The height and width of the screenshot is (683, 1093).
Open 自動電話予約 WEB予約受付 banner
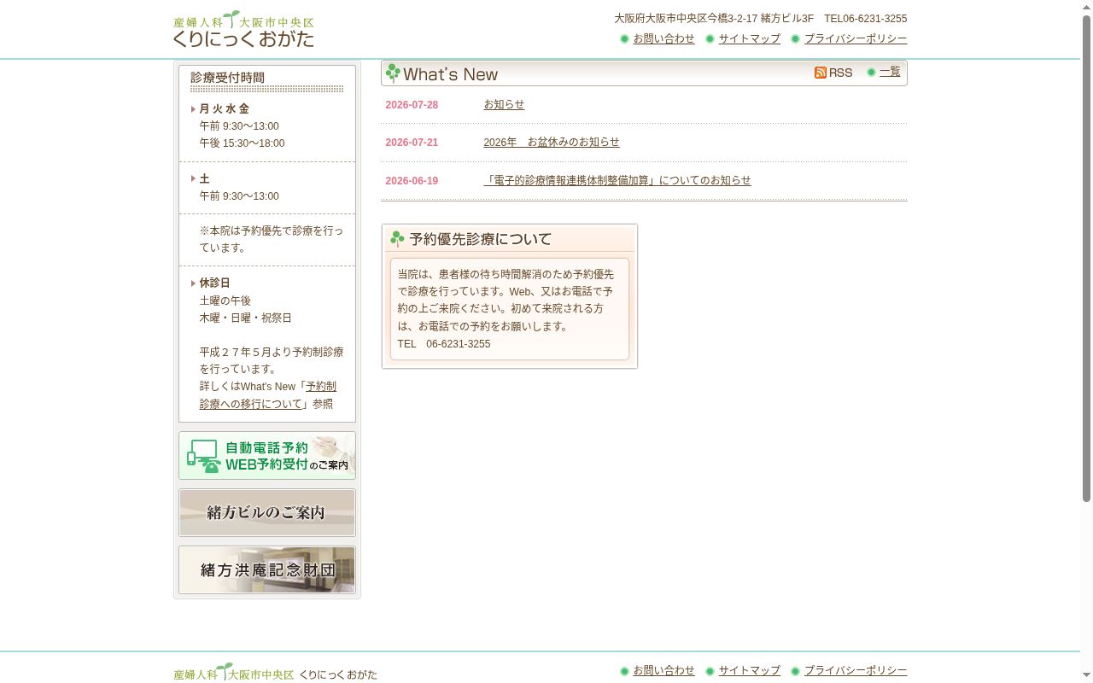click(267, 456)
